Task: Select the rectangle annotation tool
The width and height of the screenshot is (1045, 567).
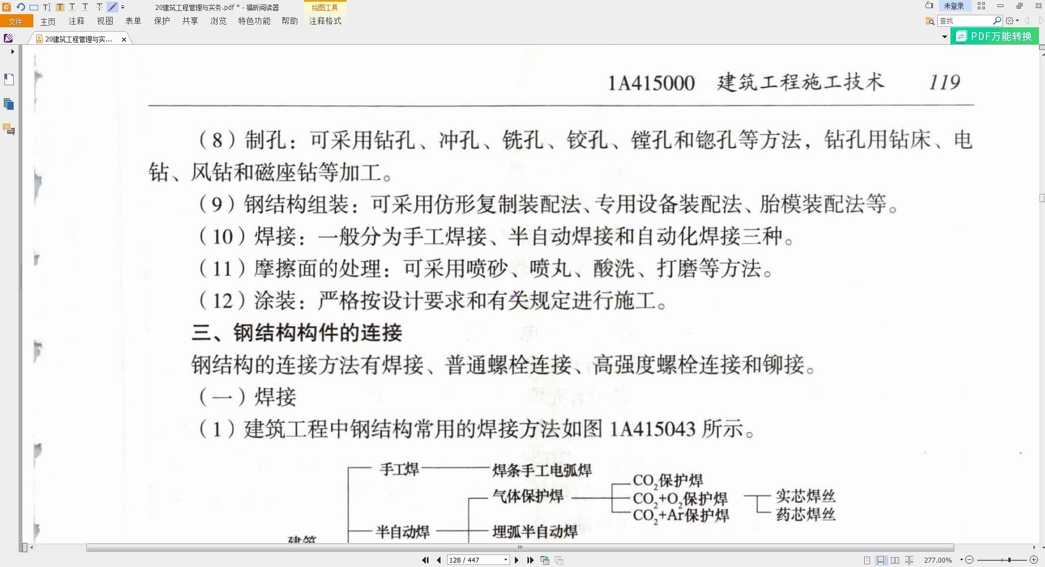Action: coord(34,7)
